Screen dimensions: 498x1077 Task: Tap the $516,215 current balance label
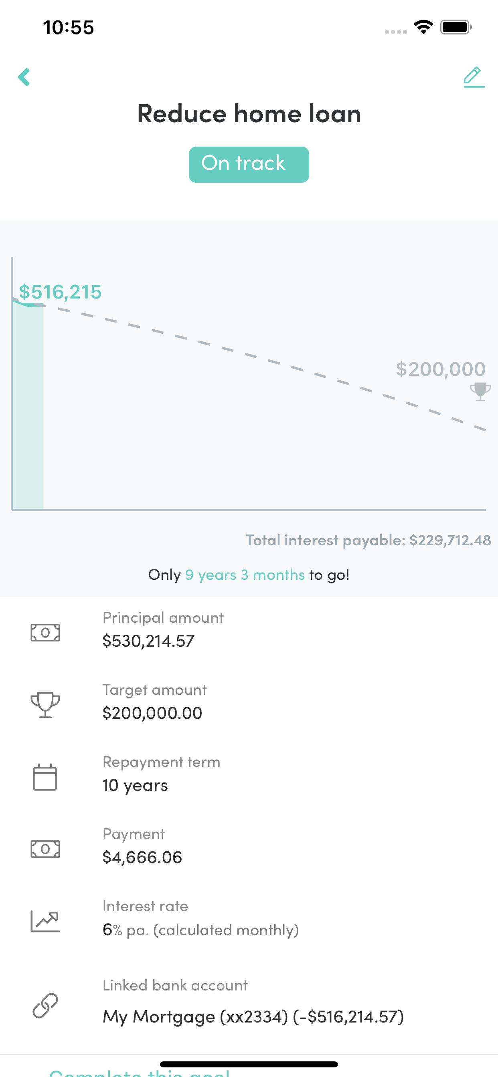(x=60, y=291)
